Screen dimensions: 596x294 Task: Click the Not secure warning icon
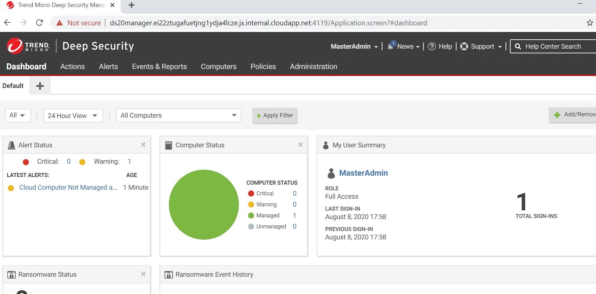point(59,23)
